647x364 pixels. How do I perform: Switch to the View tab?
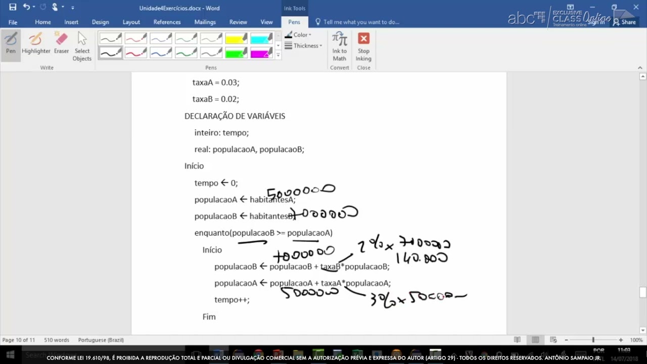pyautogui.click(x=266, y=22)
